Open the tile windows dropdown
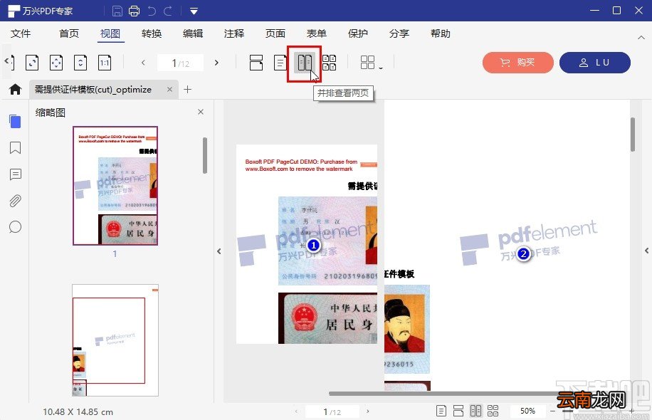The image size is (652, 420). coord(372,63)
